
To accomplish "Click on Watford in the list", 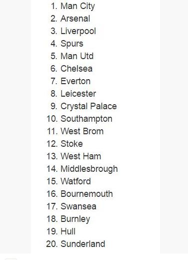I will [75, 181].
